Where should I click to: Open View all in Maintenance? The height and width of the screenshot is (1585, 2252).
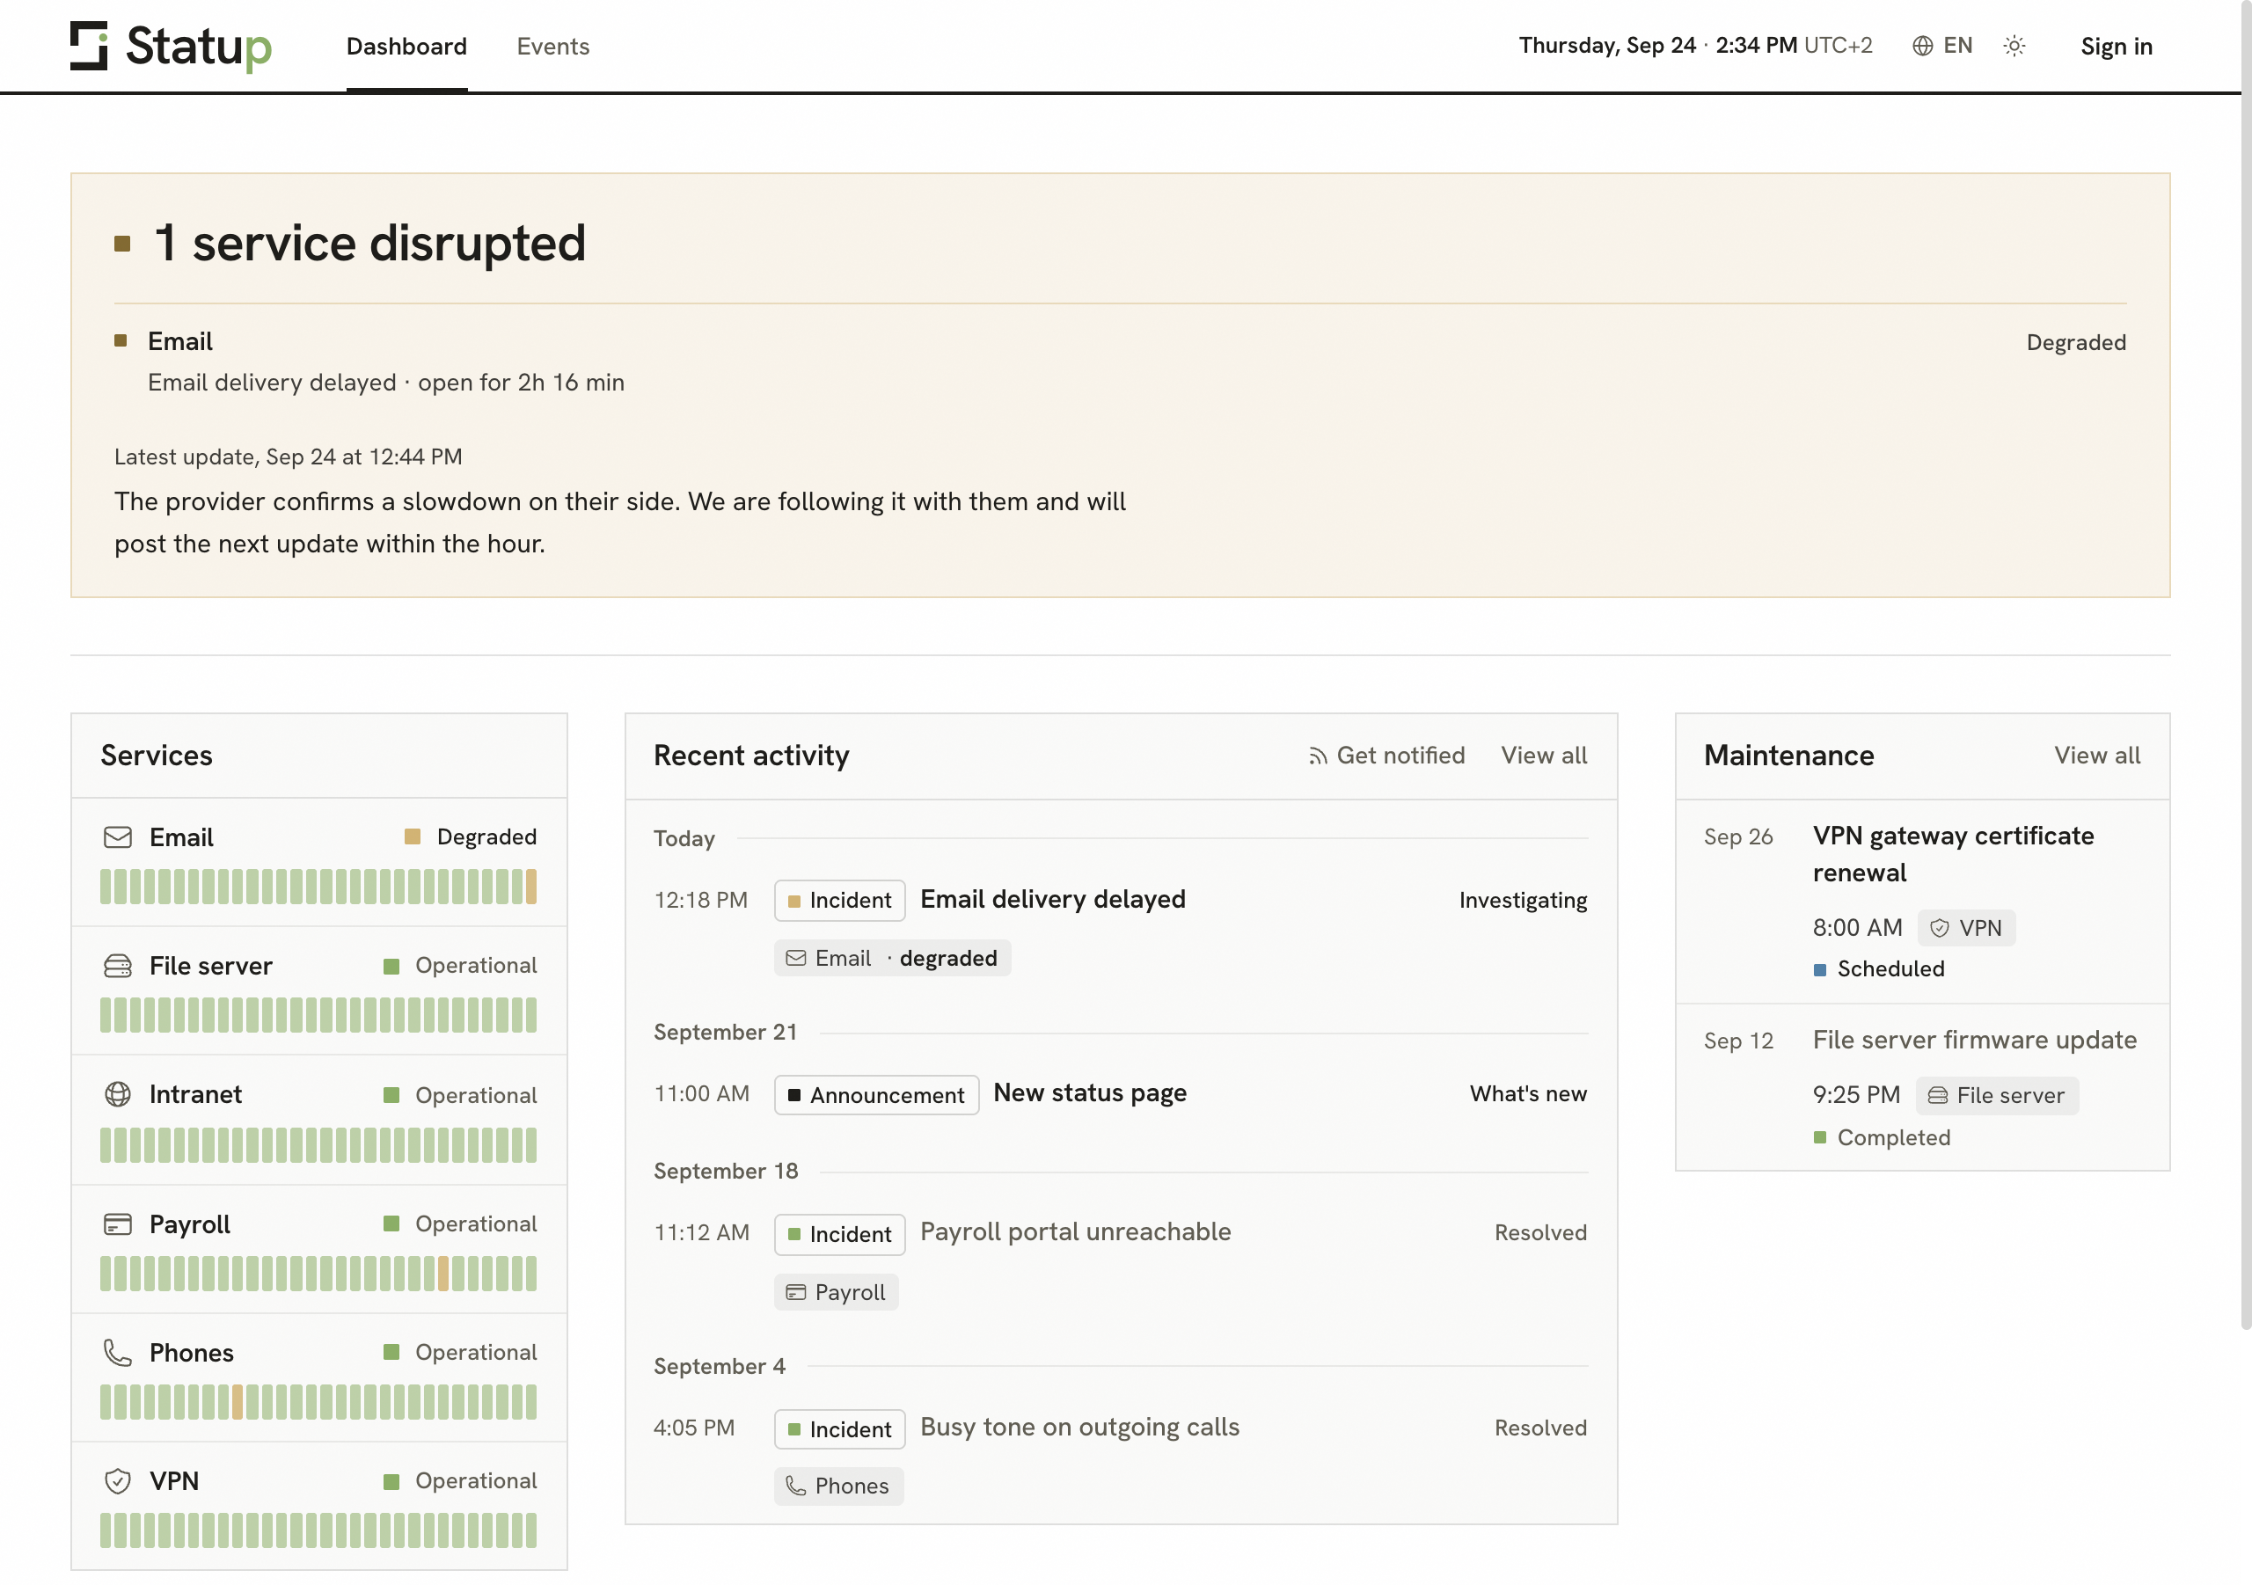point(2097,756)
